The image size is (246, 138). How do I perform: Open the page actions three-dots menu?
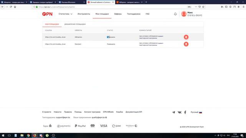pos(196,7)
